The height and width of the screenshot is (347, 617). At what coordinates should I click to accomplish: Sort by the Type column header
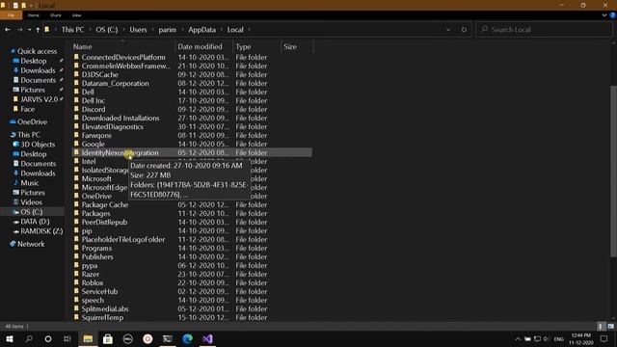(243, 46)
